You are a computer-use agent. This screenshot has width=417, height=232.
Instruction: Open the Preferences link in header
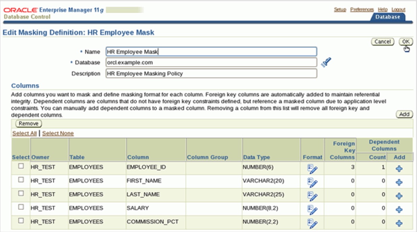pos(362,9)
